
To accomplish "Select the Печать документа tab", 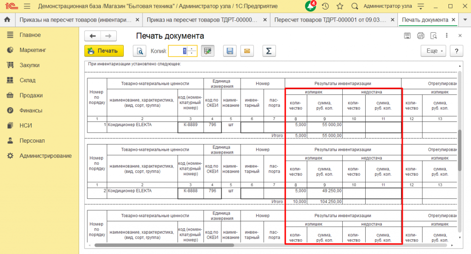I will (x=425, y=20).
